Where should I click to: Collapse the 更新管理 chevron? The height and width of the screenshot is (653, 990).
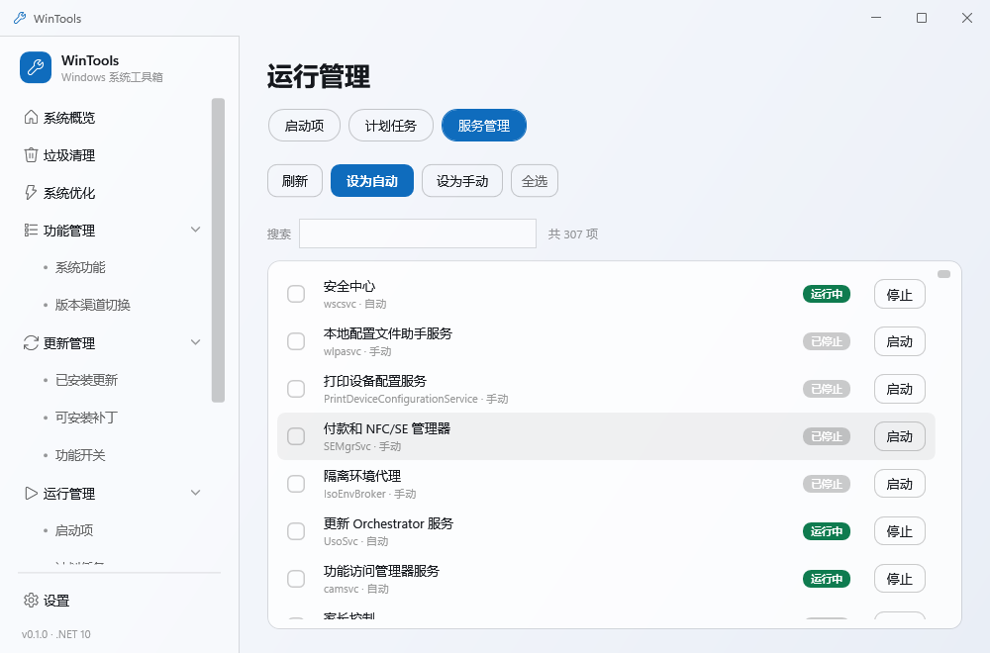coord(196,342)
